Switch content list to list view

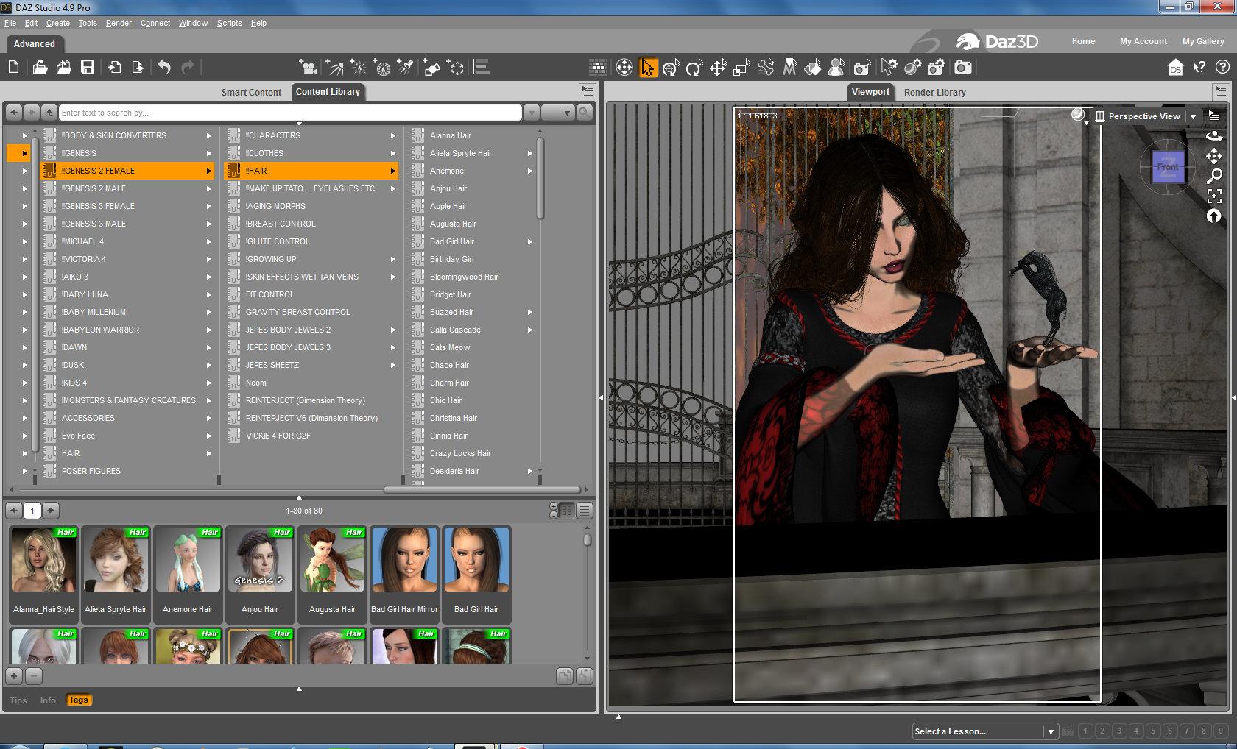[585, 511]
